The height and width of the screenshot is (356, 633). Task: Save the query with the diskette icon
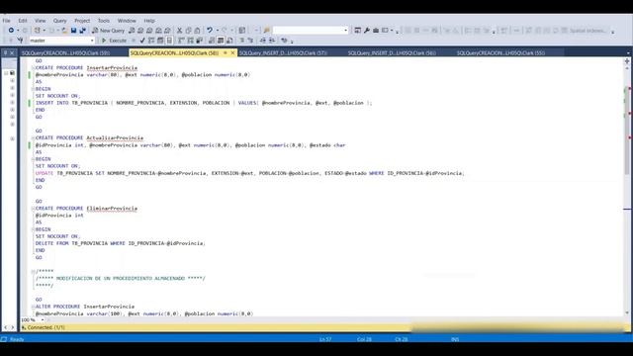click(x=73, y=31)
